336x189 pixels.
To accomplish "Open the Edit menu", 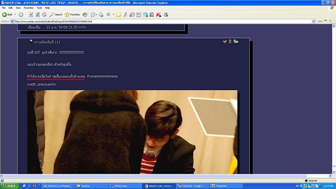I will [10, 8].
